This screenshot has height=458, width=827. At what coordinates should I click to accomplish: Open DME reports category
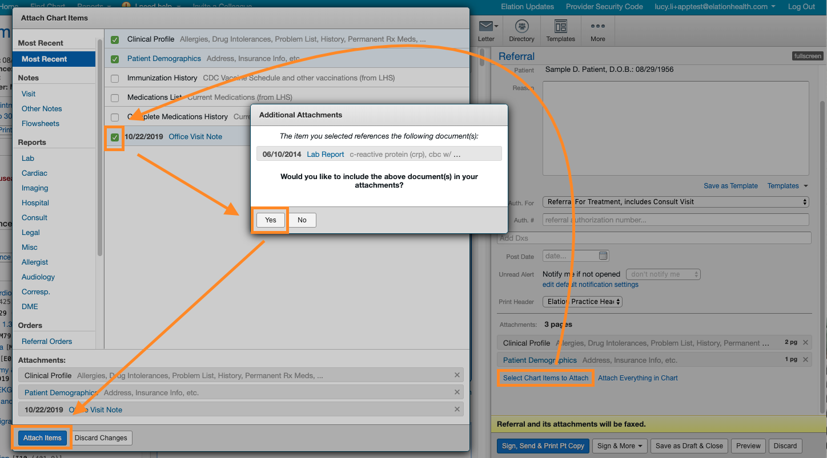pos(30,306)
